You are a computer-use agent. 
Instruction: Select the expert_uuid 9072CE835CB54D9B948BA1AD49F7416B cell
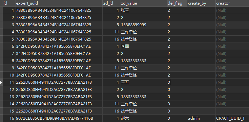(59, 118)
